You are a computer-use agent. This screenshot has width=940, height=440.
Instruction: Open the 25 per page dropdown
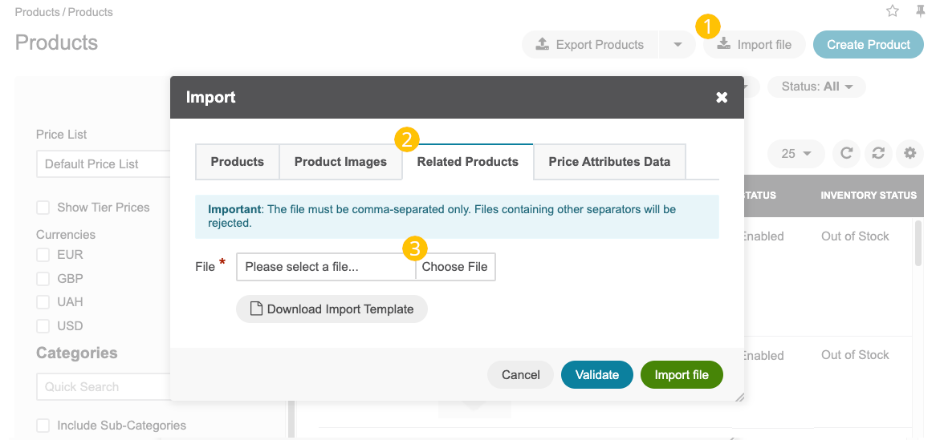pos(796,153)
